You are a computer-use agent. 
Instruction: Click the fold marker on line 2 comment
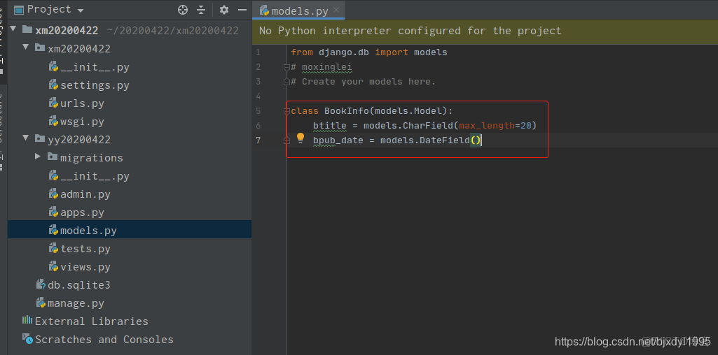tap(286, 67)
